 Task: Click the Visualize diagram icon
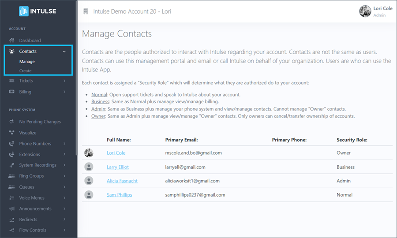coord(11,132)
